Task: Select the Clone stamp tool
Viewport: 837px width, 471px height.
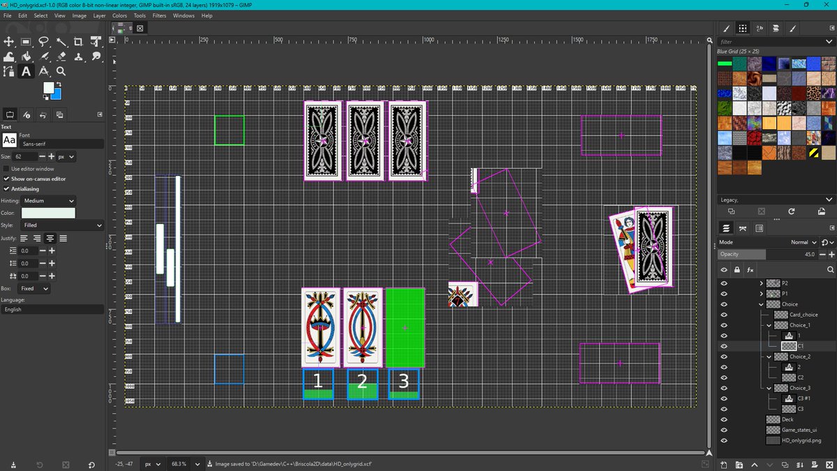Action: pos(78,57)
